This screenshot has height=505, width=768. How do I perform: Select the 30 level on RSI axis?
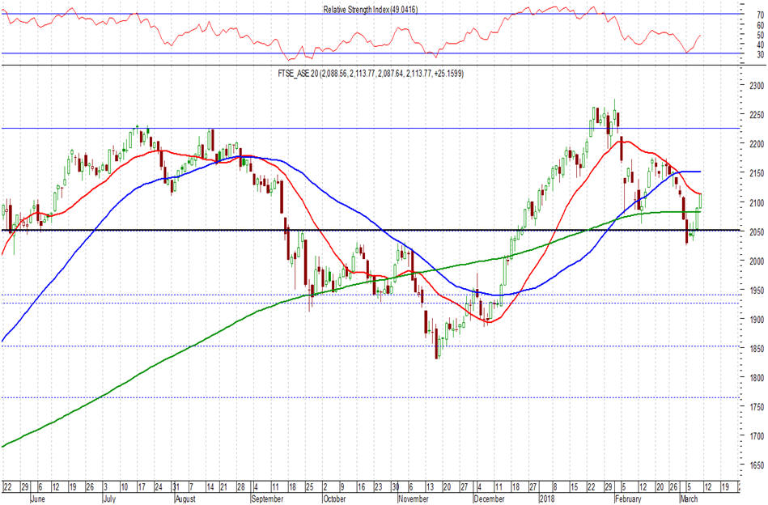760,55
